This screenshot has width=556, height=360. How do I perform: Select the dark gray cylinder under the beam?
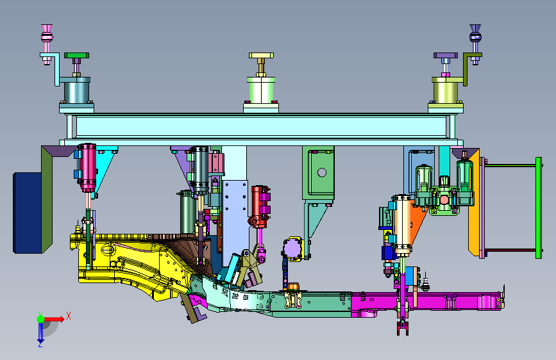click(x=200, y=170)
